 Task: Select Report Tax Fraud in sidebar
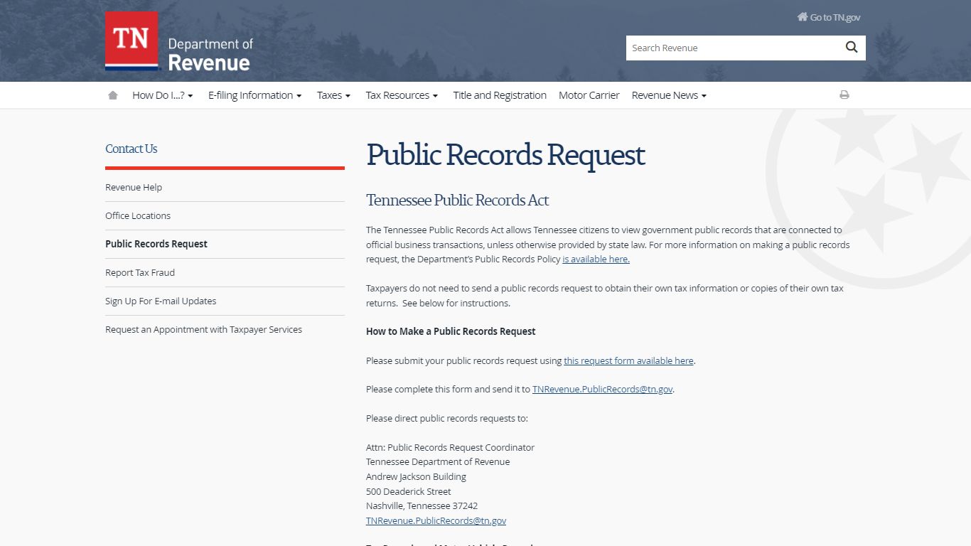click(140, 272)
